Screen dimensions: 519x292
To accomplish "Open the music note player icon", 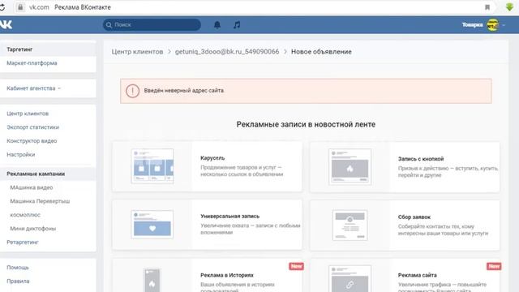I will click(237, 25).
